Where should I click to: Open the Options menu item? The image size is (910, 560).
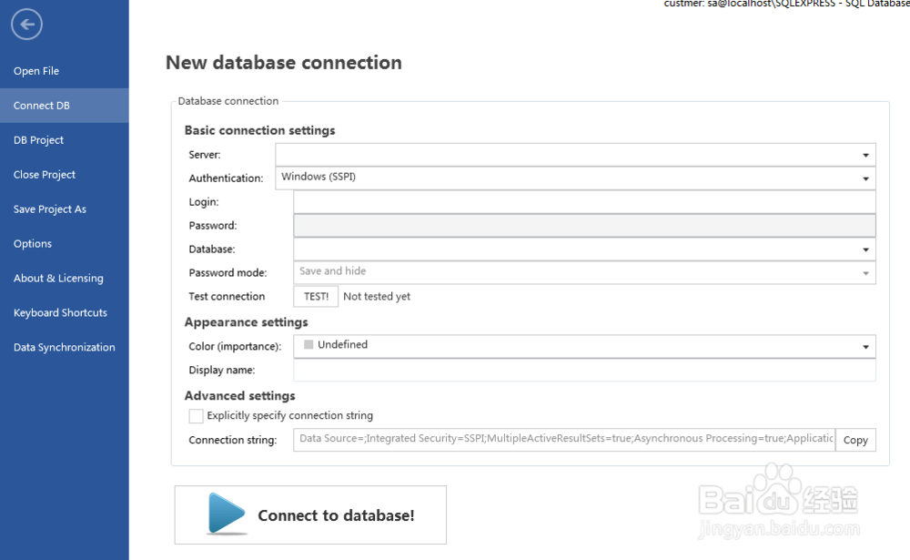tap(32, 243)
